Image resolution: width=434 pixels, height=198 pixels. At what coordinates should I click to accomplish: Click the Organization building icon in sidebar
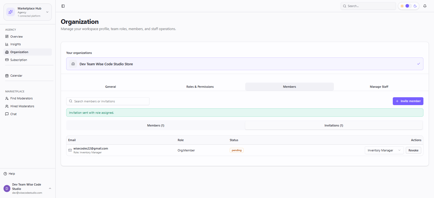click(x=7, y=52)
